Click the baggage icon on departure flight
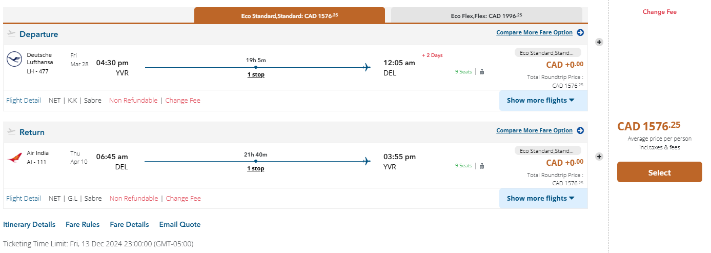 click(482, 72)
